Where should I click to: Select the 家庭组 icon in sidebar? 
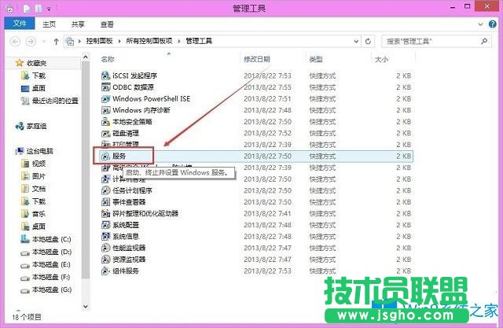(19, 126)
